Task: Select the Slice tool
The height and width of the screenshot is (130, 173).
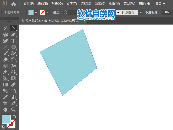Action: pyautogui.click(x=13, y=103)
